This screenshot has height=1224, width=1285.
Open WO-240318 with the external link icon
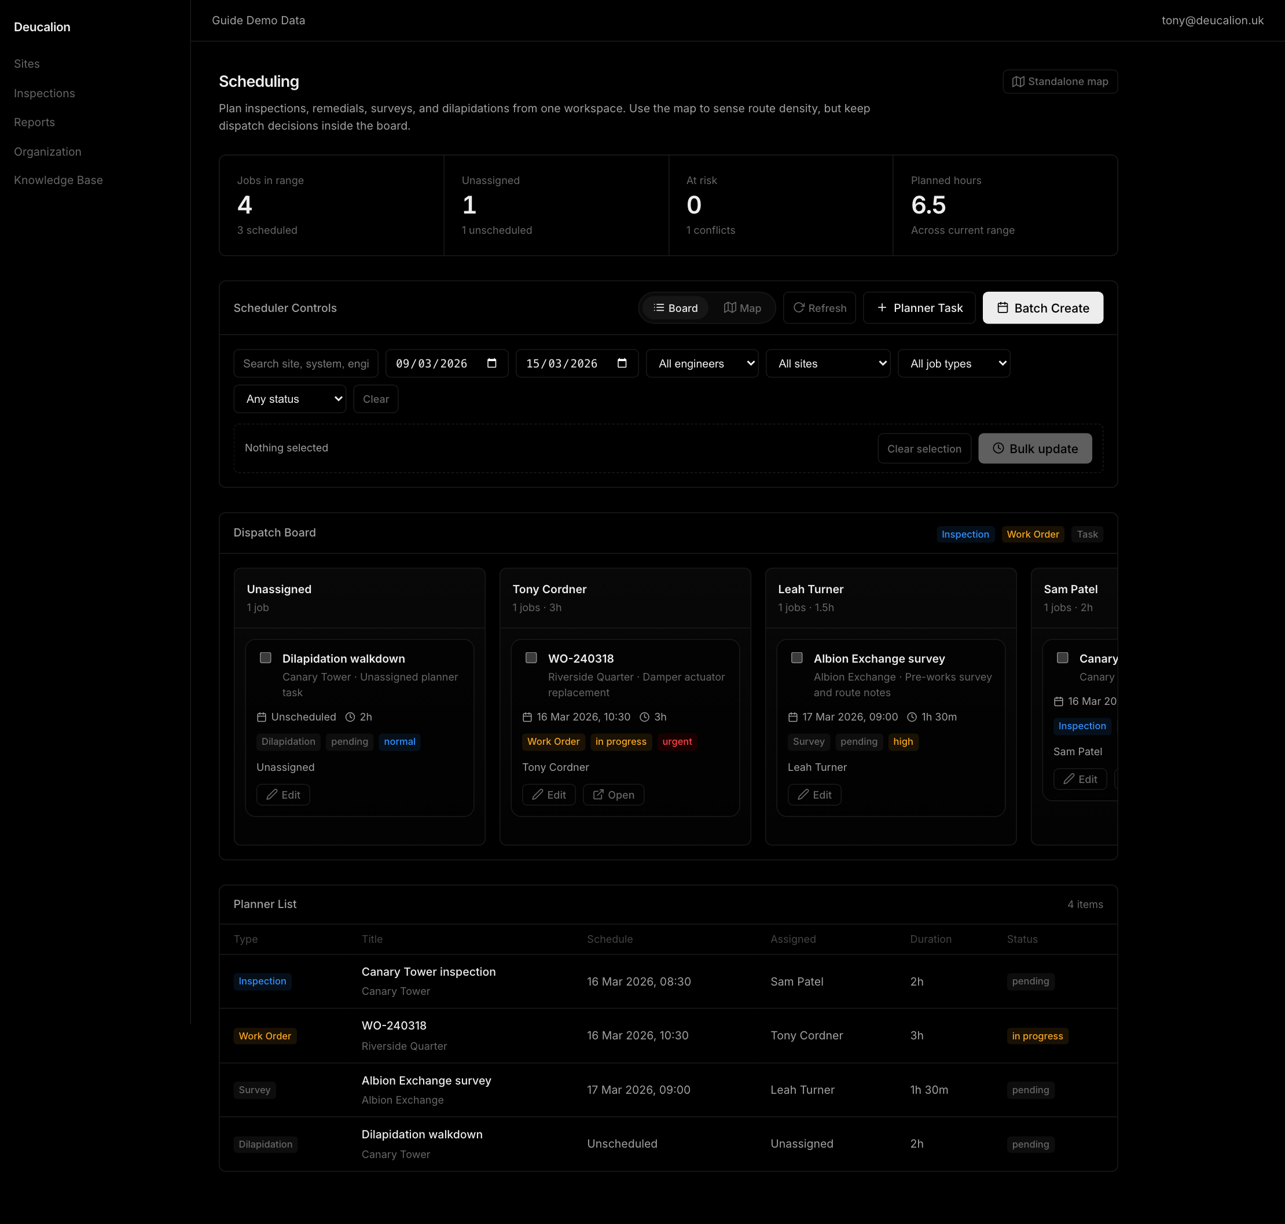pos(599,795)
